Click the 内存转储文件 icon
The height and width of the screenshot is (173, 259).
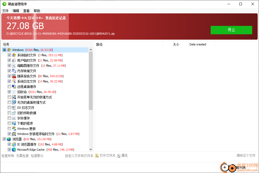(14, 71)
